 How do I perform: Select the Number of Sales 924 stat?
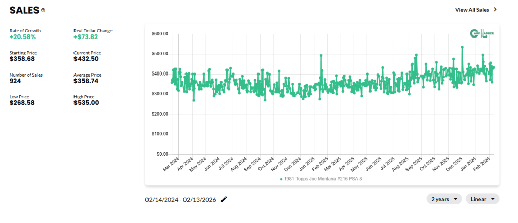[15, 81]
